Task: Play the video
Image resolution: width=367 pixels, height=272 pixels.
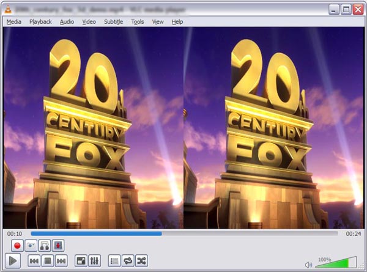Action: click(13, 261)
